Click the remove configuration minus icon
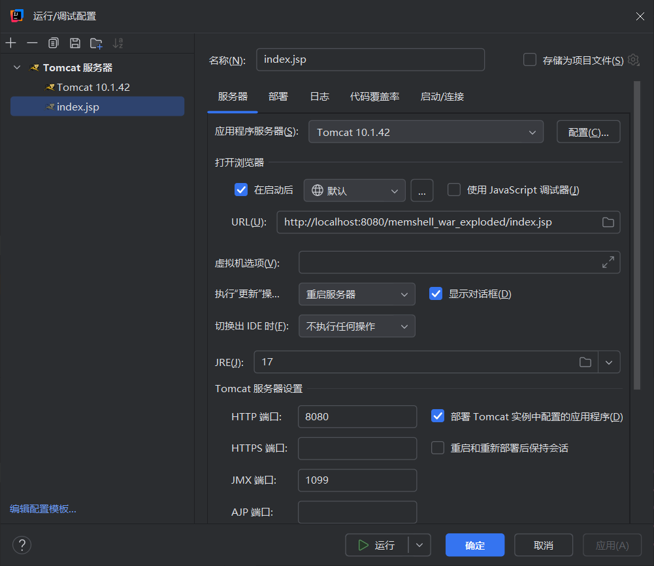The height and width of the screenshot is (566, 654). (32, 43)
